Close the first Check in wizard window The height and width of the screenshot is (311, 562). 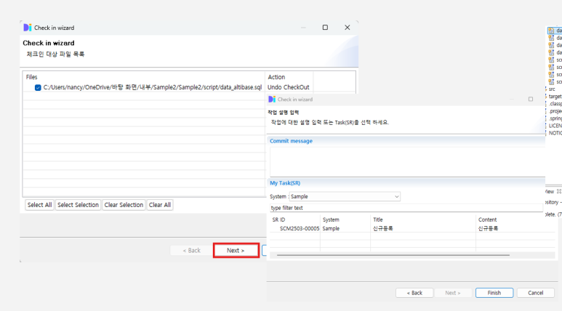coord(348,27)
